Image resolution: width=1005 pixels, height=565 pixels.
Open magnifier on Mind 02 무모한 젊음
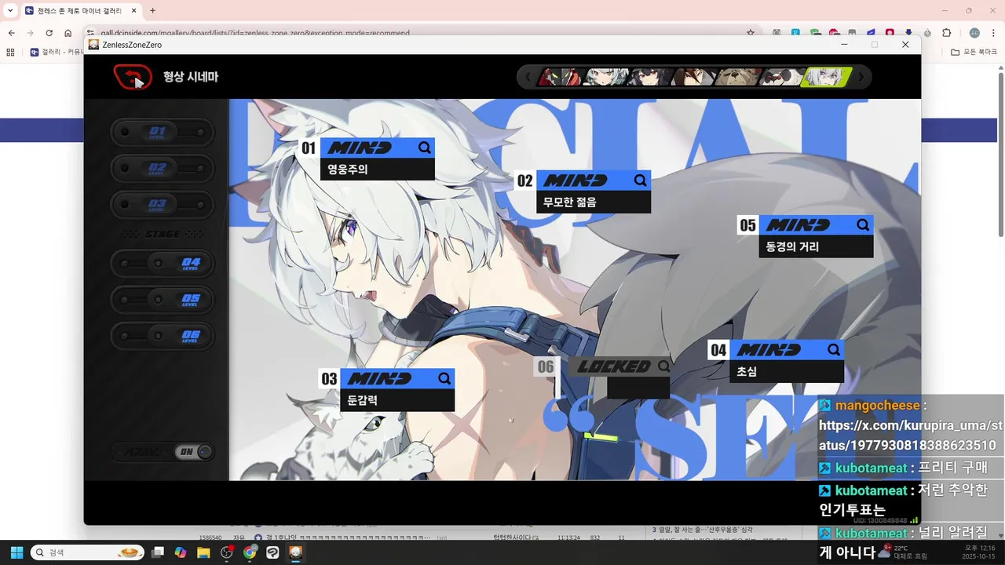tap(640, 180)
